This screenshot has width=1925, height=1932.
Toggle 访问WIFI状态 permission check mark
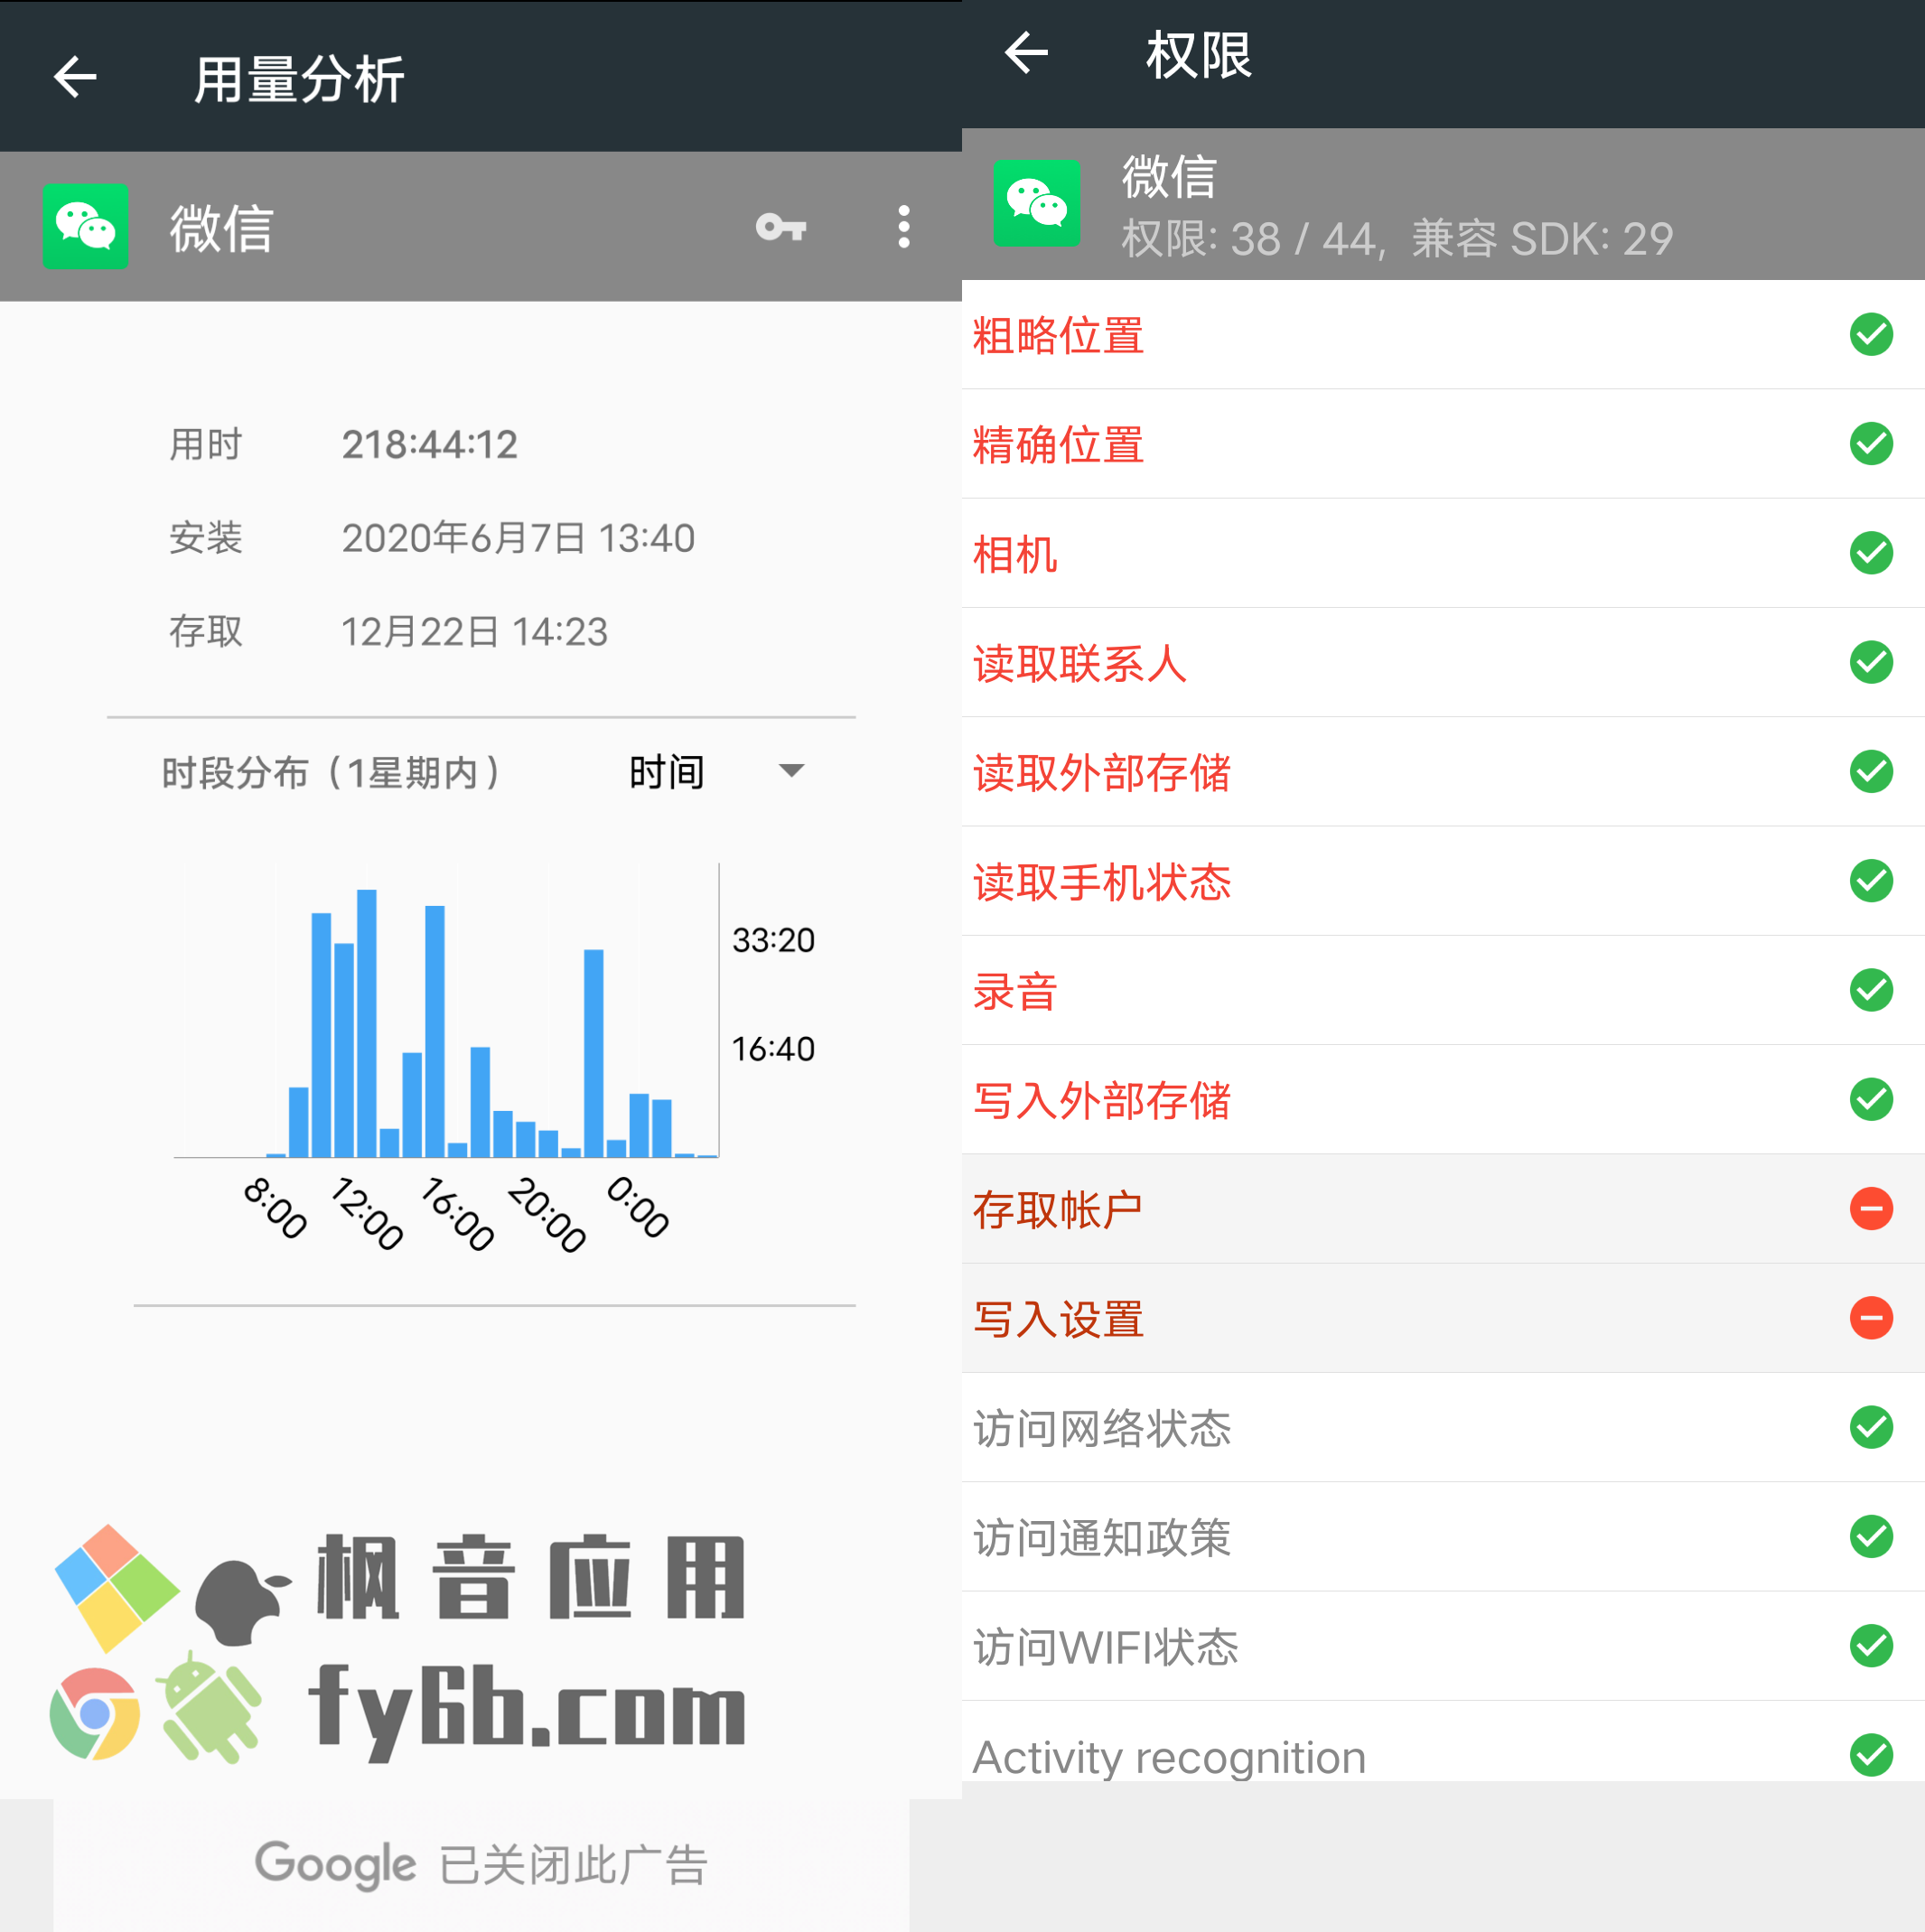(x=1871, y=1646)
